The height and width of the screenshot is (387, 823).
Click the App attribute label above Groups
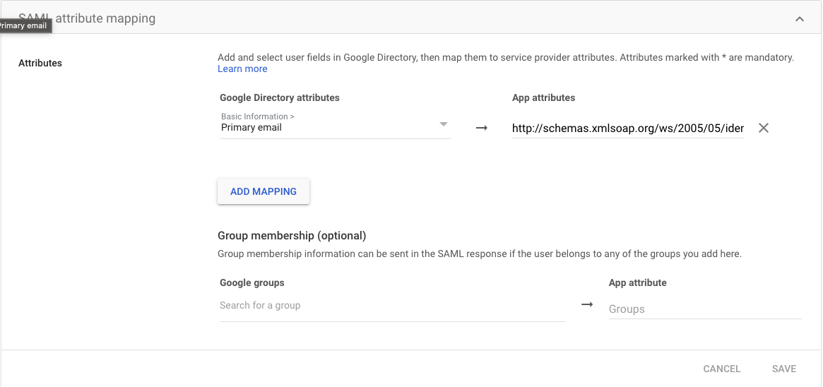coord(638,282)
